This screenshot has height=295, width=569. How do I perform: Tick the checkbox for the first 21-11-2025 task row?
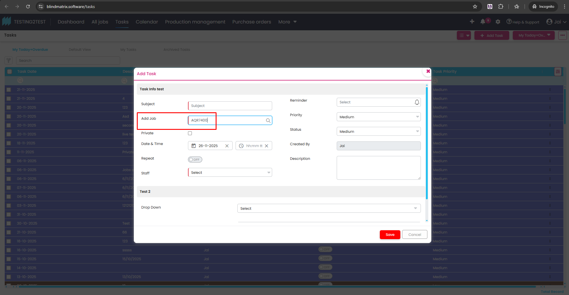tap(9, 90)
